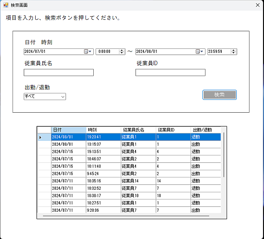Select row header with current-row arrow indicator
The width and height of the screenshot is (264, 239).
pos(44,137)
